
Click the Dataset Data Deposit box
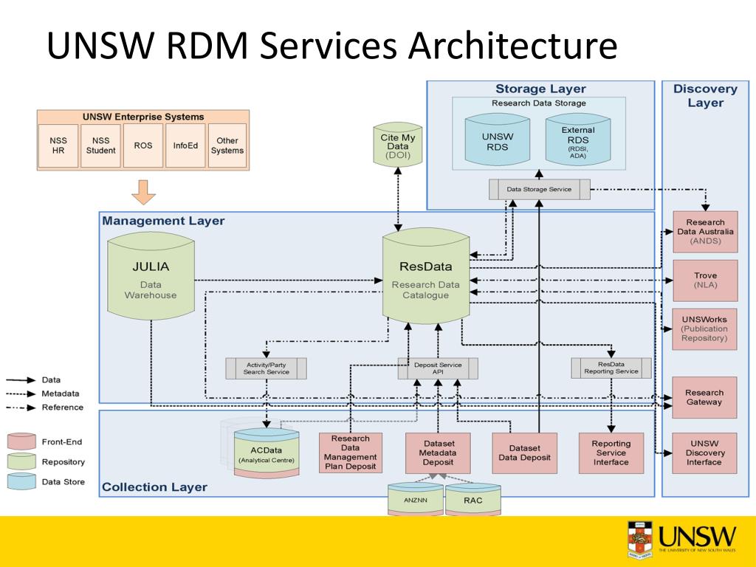(525, 453)
